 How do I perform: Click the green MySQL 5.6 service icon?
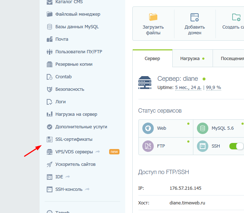pyautogui.click(x=203, y=128)
